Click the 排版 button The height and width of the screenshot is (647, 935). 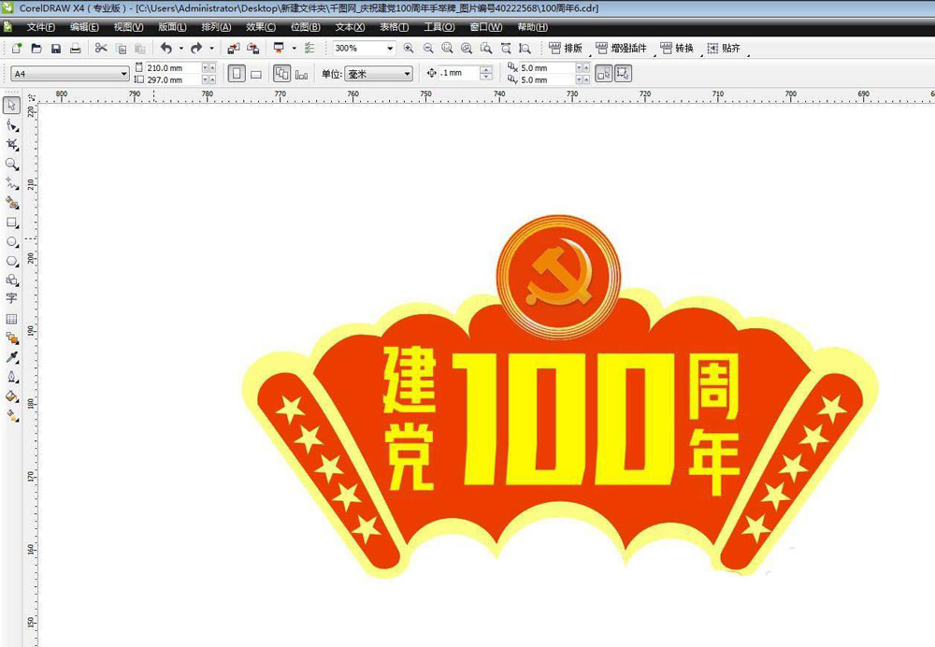click(x=566, y=49)
